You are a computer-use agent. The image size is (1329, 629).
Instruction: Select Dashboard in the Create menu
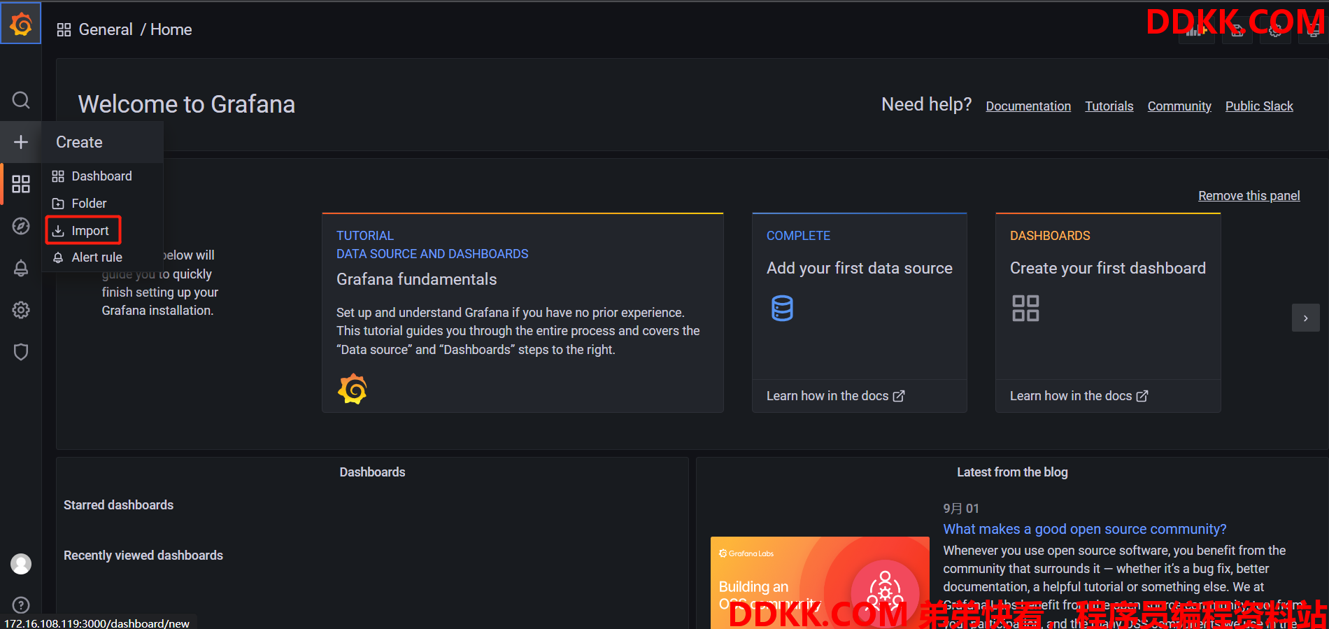(102, 176)
